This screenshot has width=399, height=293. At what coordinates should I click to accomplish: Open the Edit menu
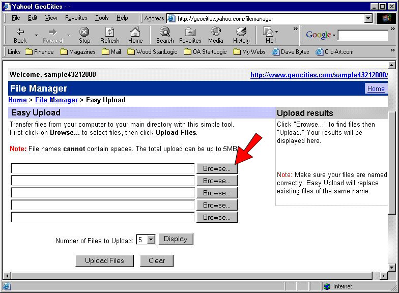click(33, 18)
